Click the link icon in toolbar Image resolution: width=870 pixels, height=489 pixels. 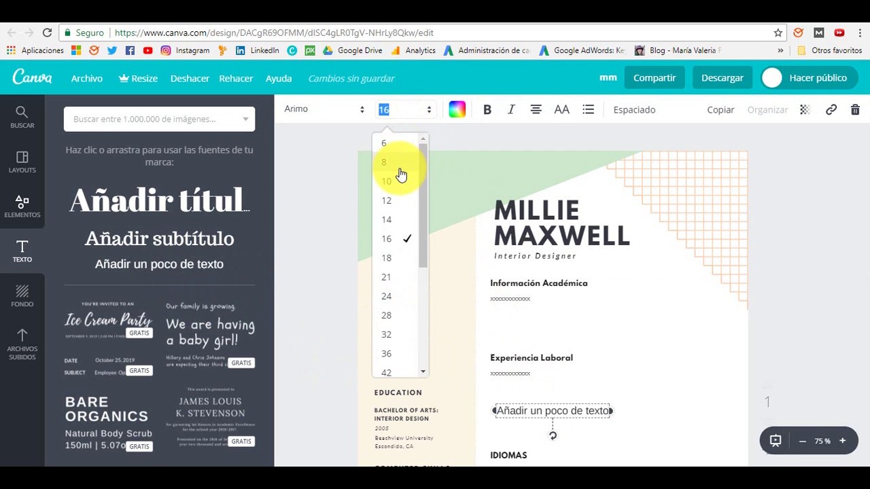(x=831, y=109)
